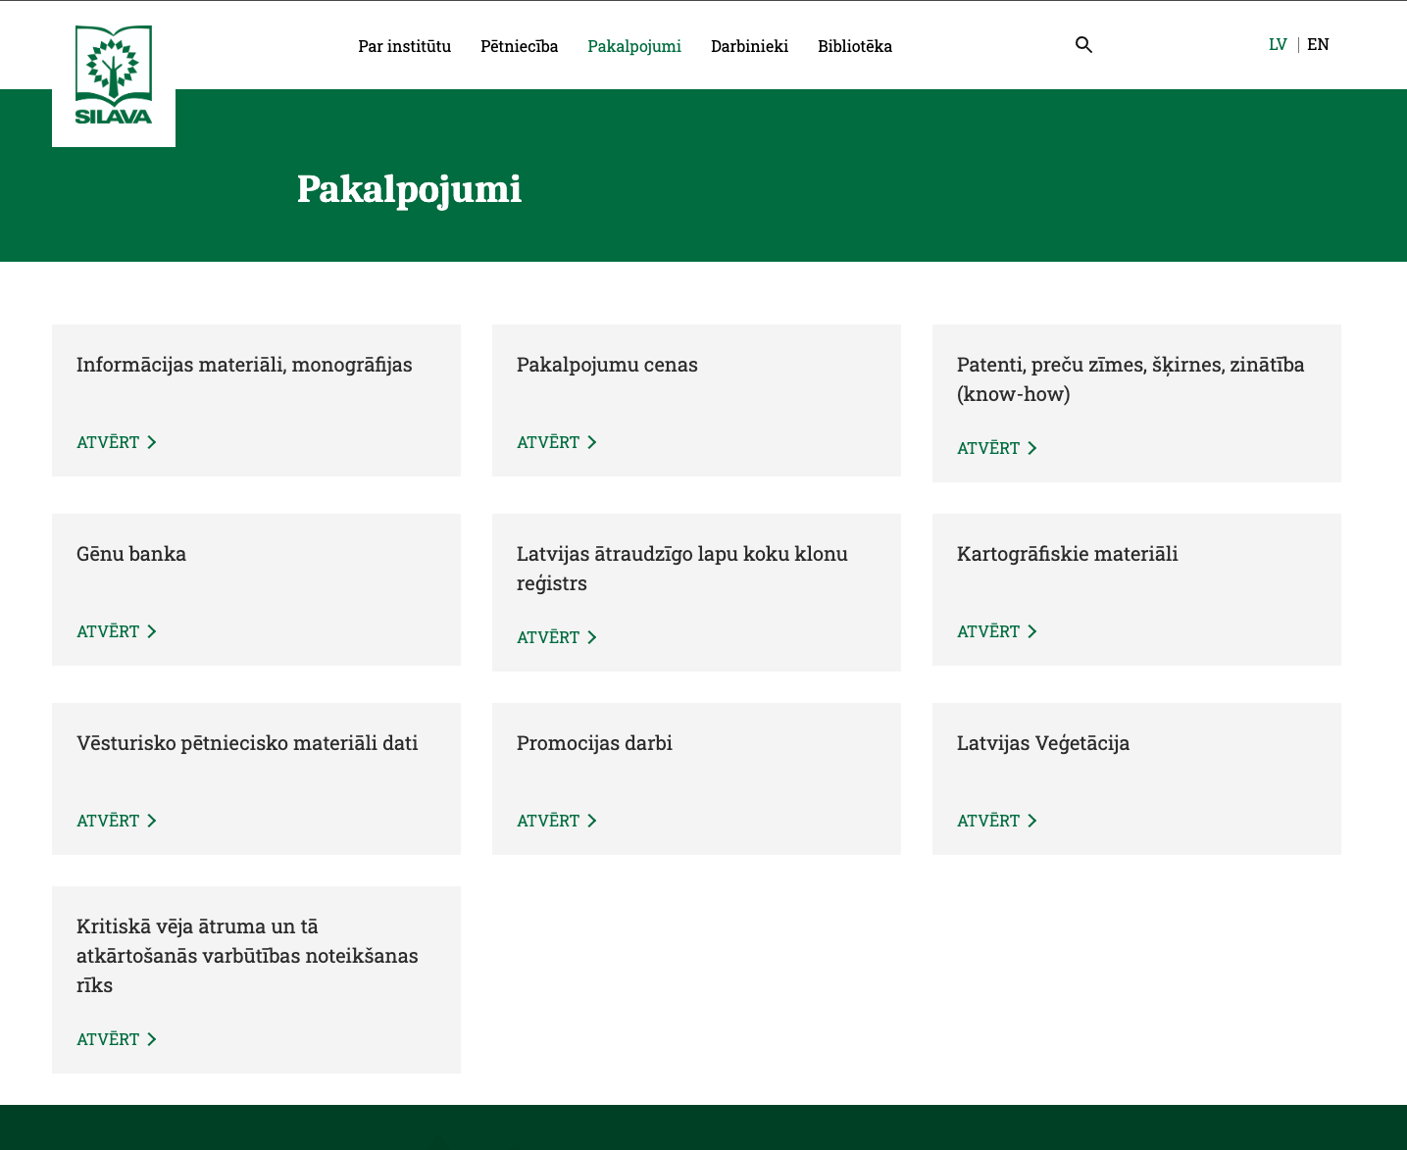Click the Latvijas Veģetācija card title

point(1043,743)
